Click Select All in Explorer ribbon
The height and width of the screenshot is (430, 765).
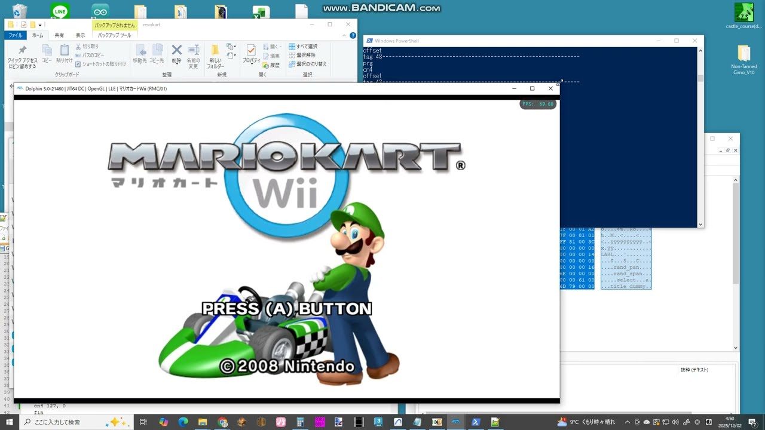[x=303, y=46]
